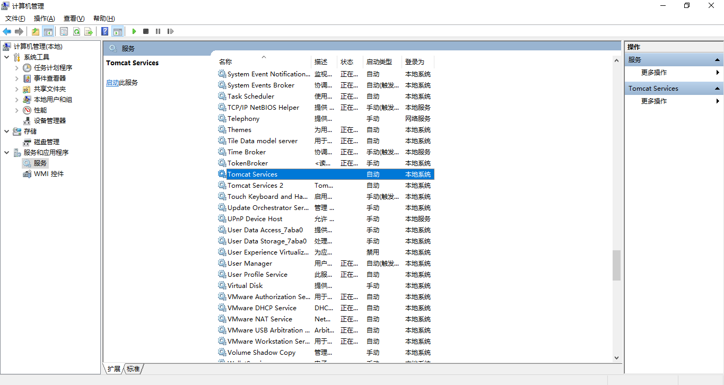Image resolution: width=724 pixels, height=385 pixels.
Task: Open the 操作(A) menu
Action: point(45,19)
